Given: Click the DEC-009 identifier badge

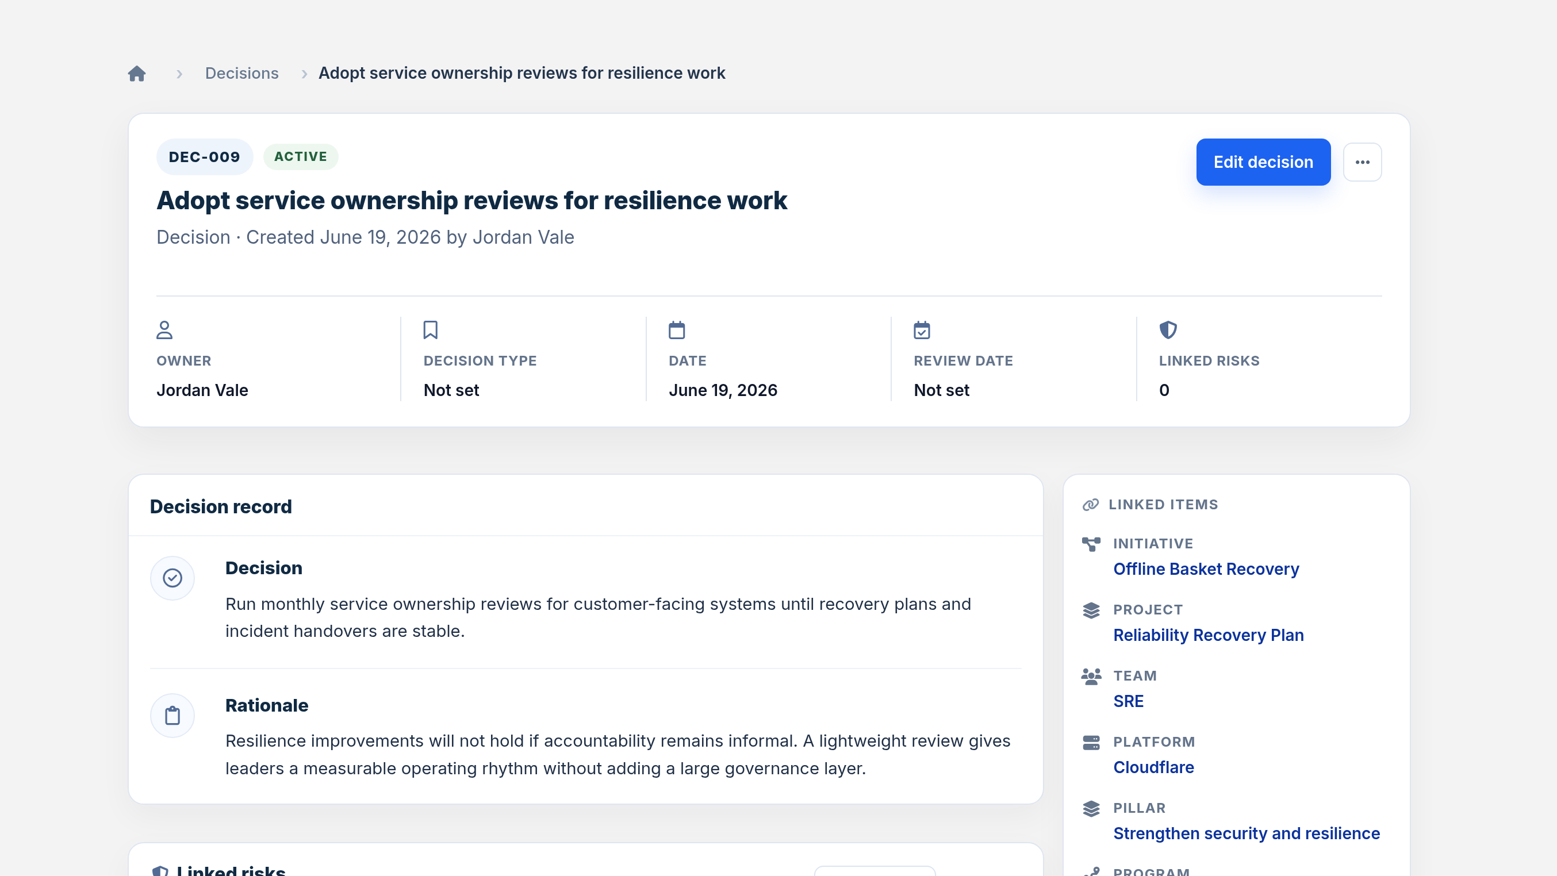Looking at the screenshot, I should tap(204, 157).
